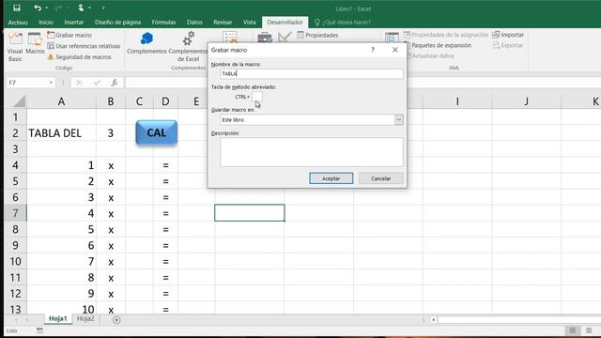Click the Select All corner triangle
This screenshot has height=338, width=601.
click(x=18, y=101)
